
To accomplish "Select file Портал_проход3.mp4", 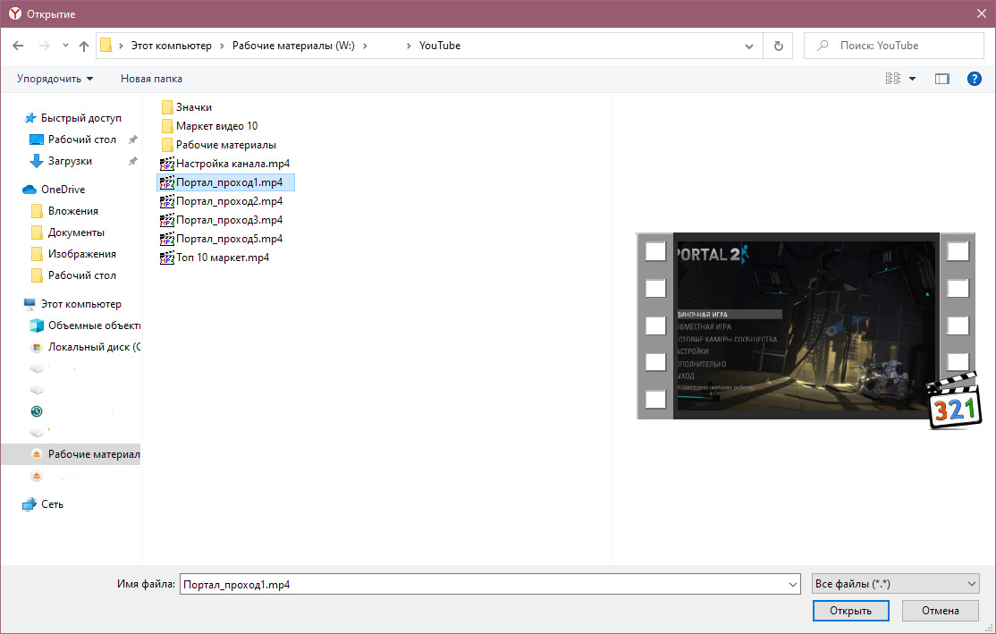I will click(x=221, y=221).
